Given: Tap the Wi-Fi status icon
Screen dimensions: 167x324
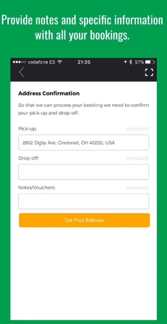Looking at the screenshot, I should click(x=60, y=62).
